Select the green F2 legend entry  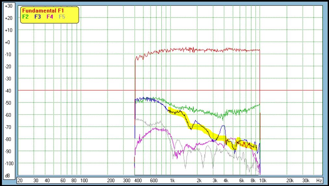point(25,17)
